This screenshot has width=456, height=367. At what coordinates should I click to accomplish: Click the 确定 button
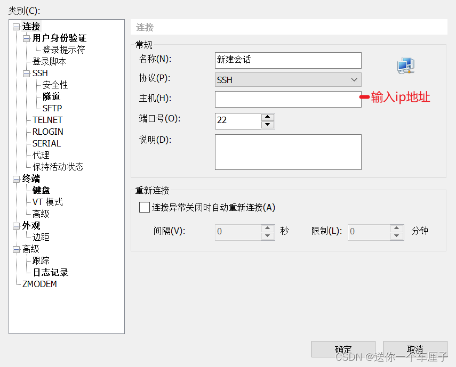point(343,349)
